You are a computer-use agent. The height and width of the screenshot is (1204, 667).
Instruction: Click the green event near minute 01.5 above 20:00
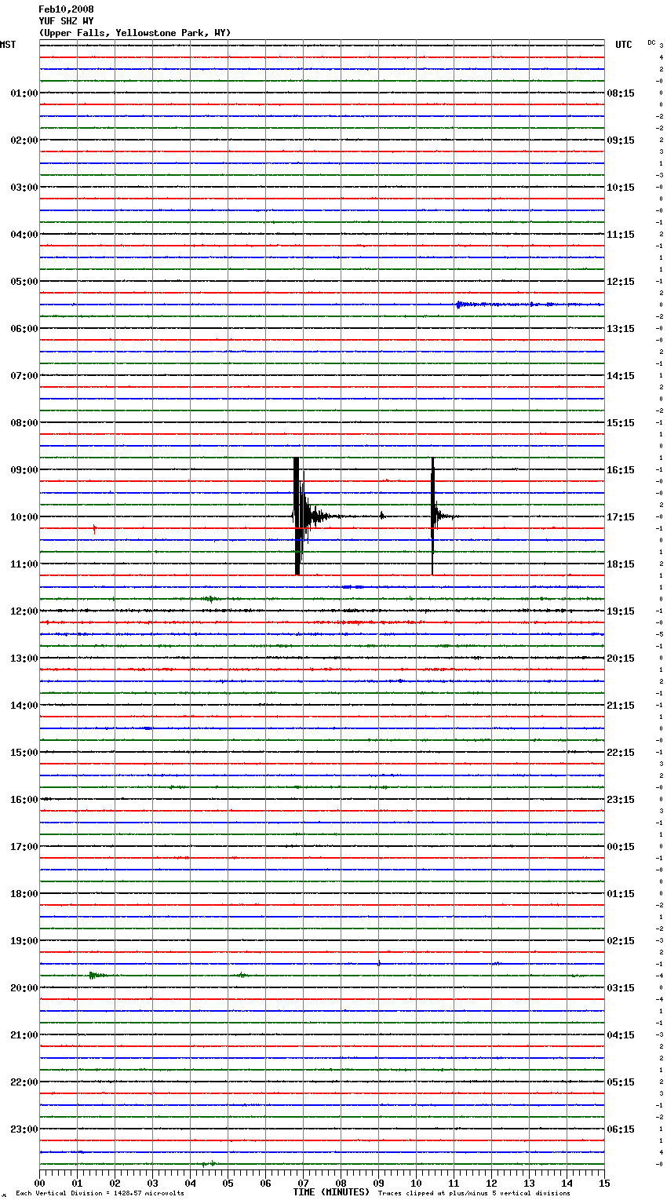click(x=97, y=976)
